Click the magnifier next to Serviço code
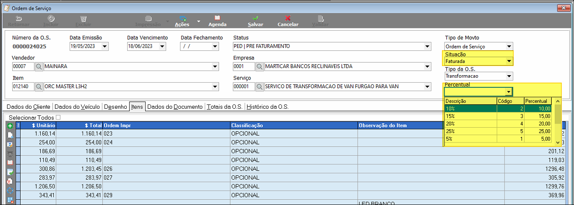The image size is (574, 205). 260,87
